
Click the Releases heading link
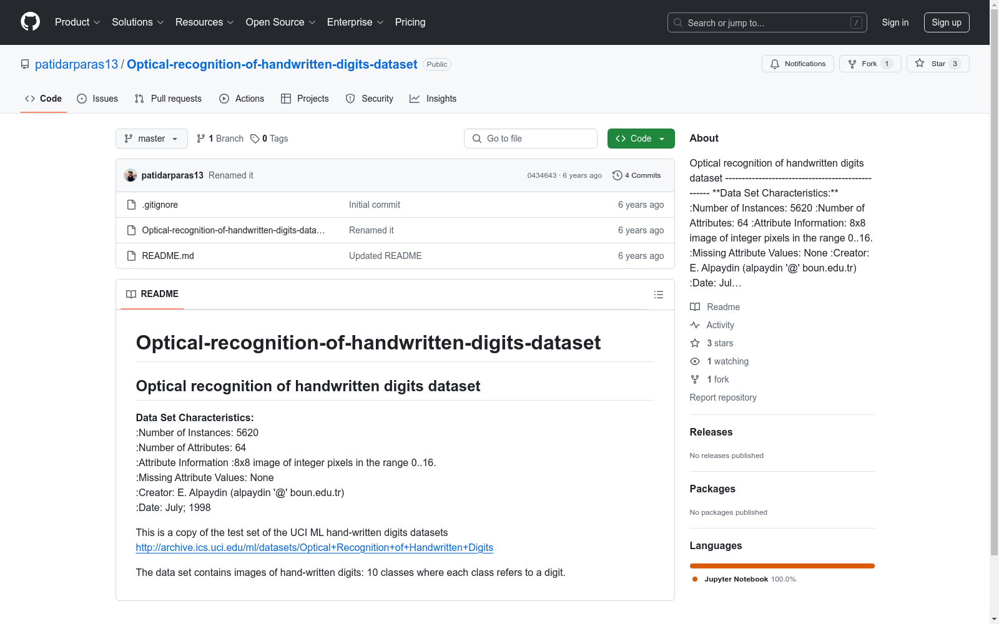click(711, 432)
